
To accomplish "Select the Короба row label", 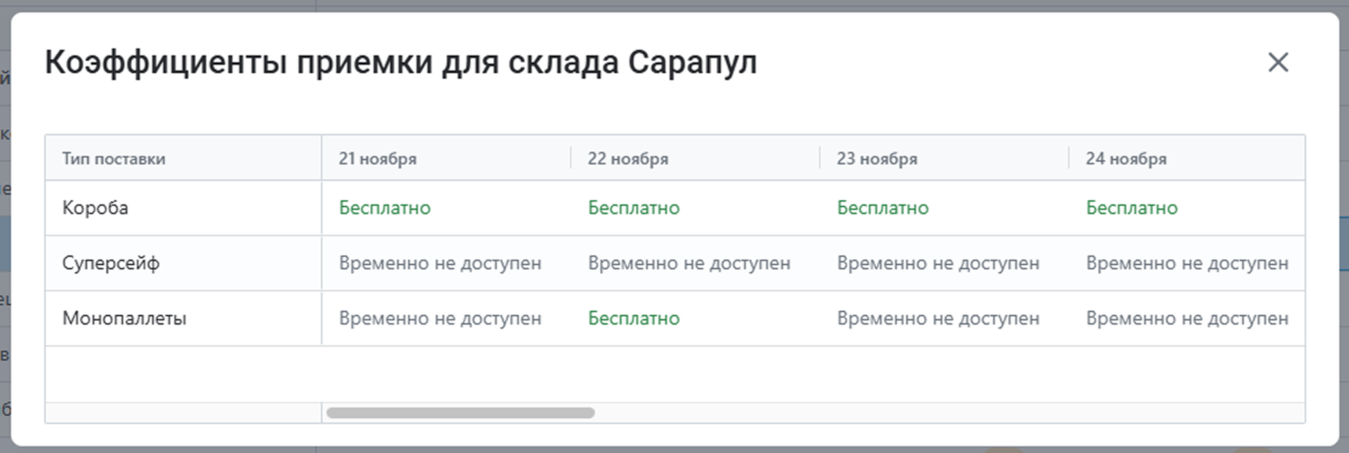I will 95,208.
